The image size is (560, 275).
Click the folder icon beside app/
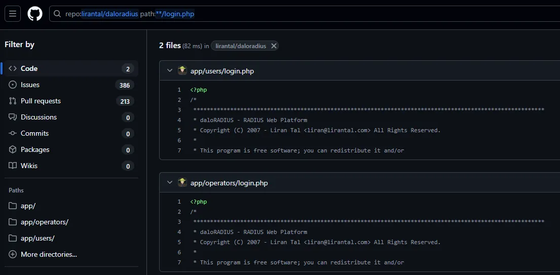13,206
